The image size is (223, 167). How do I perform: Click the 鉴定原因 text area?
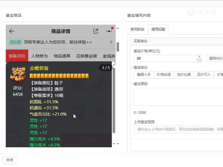[x=178, y=97]
